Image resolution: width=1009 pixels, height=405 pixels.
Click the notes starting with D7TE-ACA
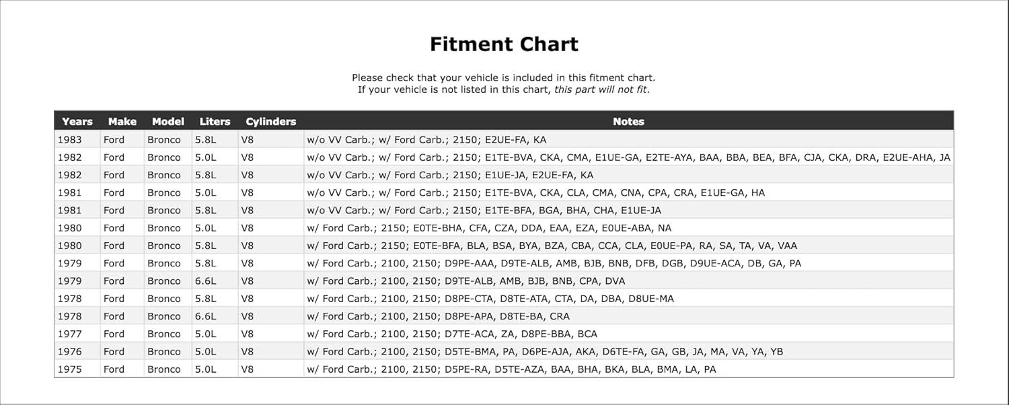452,334
